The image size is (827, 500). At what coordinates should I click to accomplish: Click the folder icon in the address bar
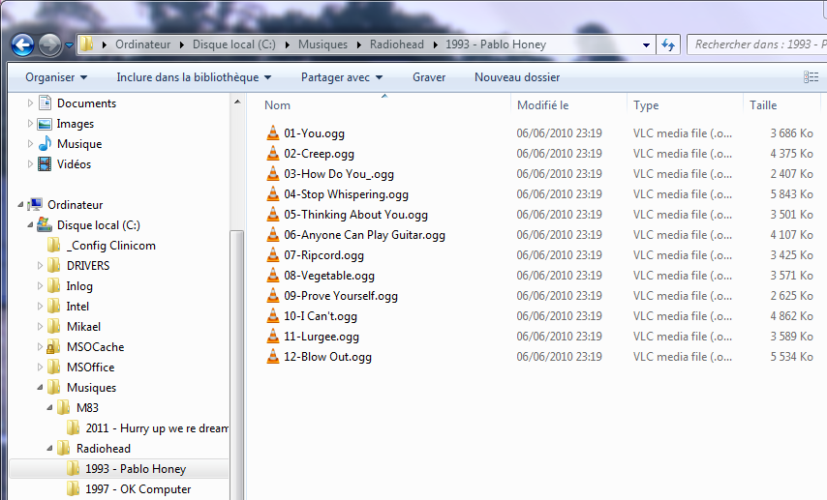click(86, 44)
